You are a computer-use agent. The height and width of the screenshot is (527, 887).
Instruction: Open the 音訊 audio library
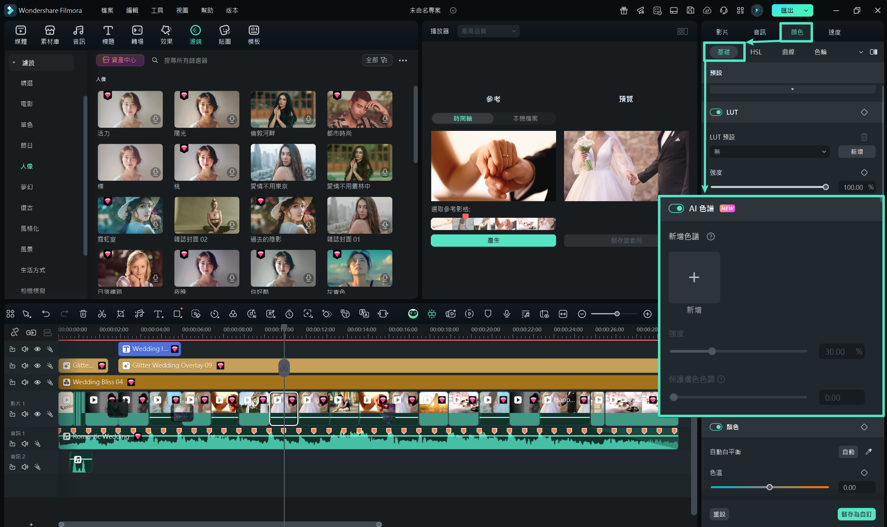[x=79, y=35]
